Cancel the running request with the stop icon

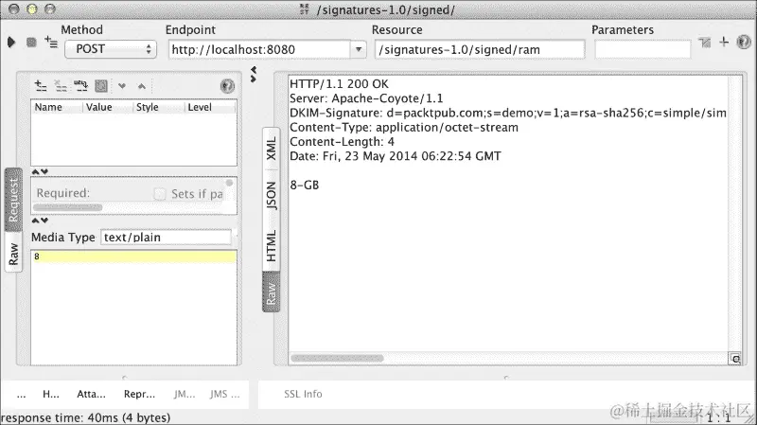31,43
